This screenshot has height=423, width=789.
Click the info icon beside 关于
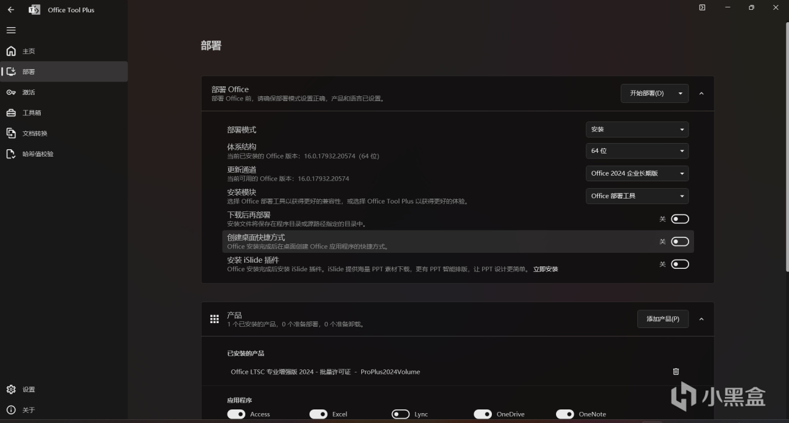(11, 410)
